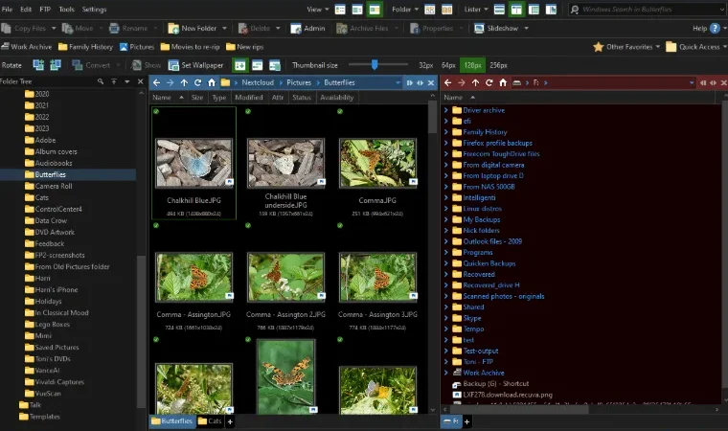Image resolution: width=728 pixels, height=431 pixels.
Task: Switch to the Cats folder tab
Action: (x=210, y=420)
